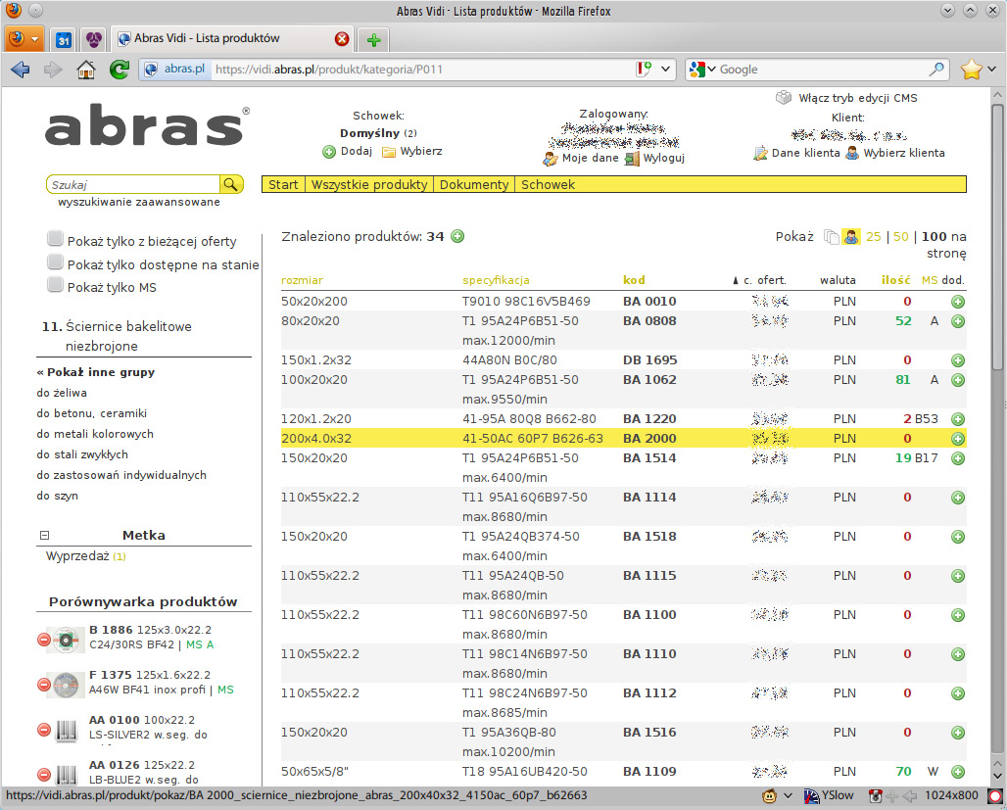
Task: Click the search magnifier button in Szukaj box
Action: [x=230, y=184]
